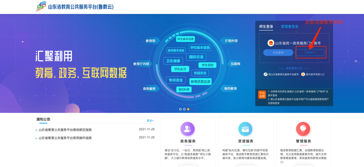This screenshot has height=167, width=364.
Task: Click the 资源服务 card title
Action: [246, 141]
